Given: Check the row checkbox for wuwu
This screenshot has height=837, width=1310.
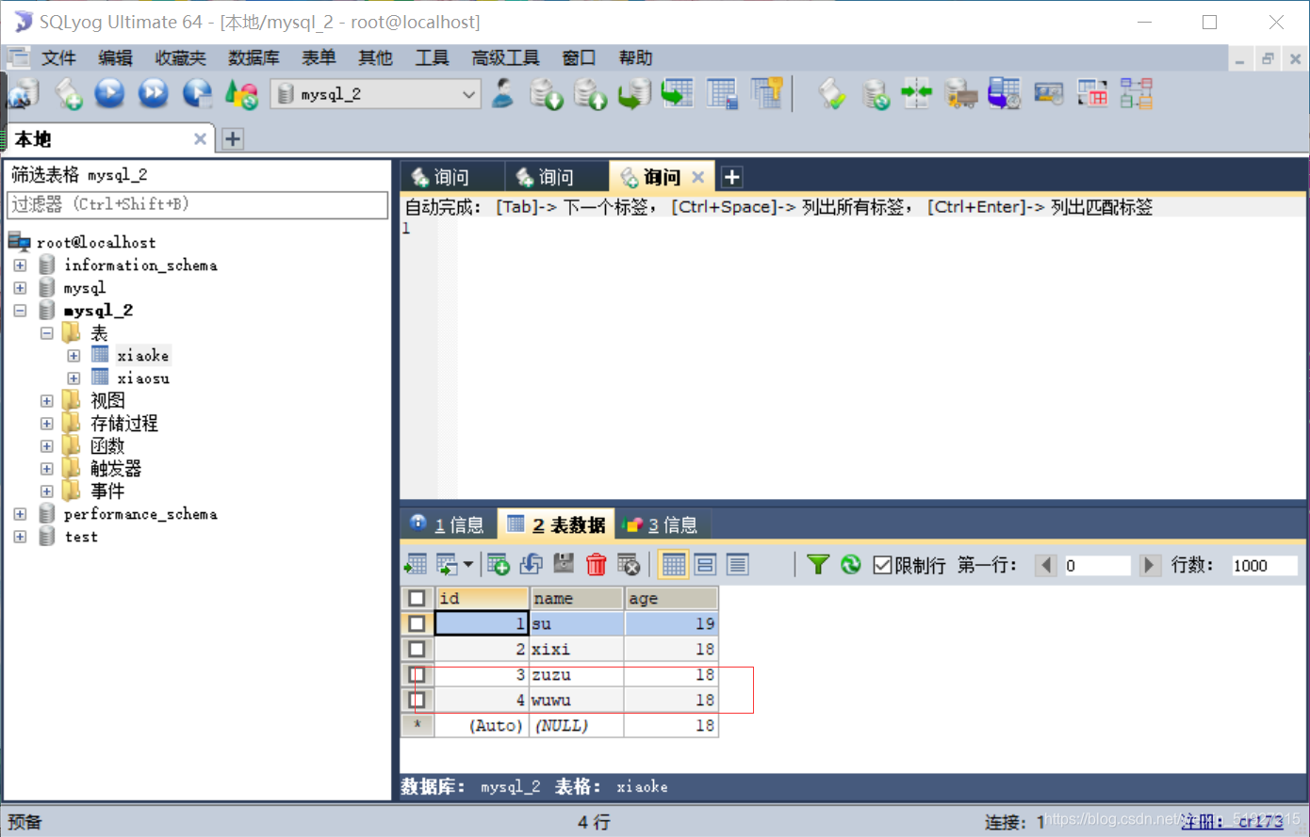Looking at the screenshot, I should tap(417, 700).
